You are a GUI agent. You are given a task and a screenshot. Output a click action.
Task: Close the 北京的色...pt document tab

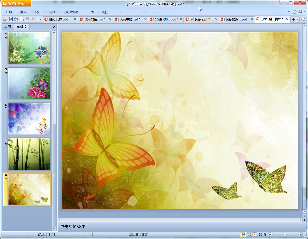(x=110, y=19)
